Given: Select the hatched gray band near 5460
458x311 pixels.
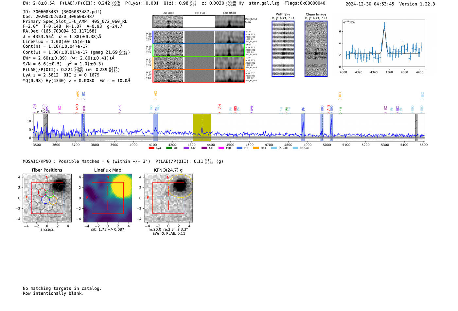Looking at the screenshot, I should (416, 128).
